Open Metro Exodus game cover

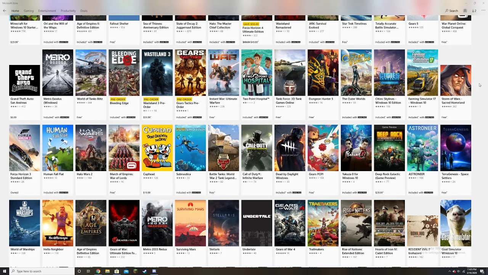58,73
